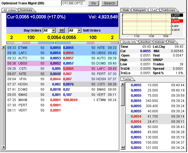Click the 0,0054 trade at 09:39:14
The height and width of the screenshot is (153, 188).
[155, 116]
